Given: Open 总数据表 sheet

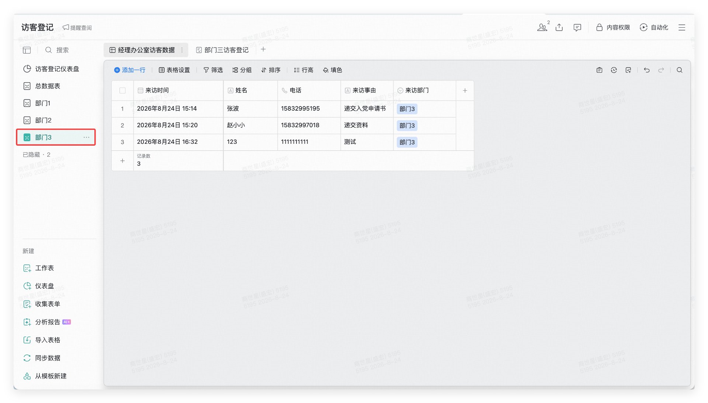Looking at the screenshot, I should click(56, 86).
